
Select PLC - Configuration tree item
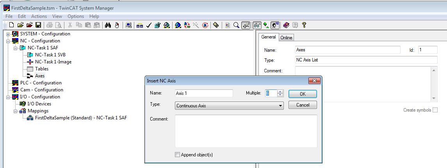click(x=41, y=83)
